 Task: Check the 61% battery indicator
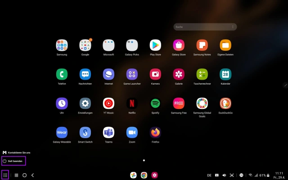tap(264, 175)
